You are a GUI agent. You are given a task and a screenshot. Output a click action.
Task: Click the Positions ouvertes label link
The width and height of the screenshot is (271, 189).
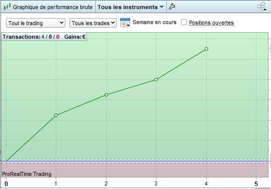tap(211, 23)
